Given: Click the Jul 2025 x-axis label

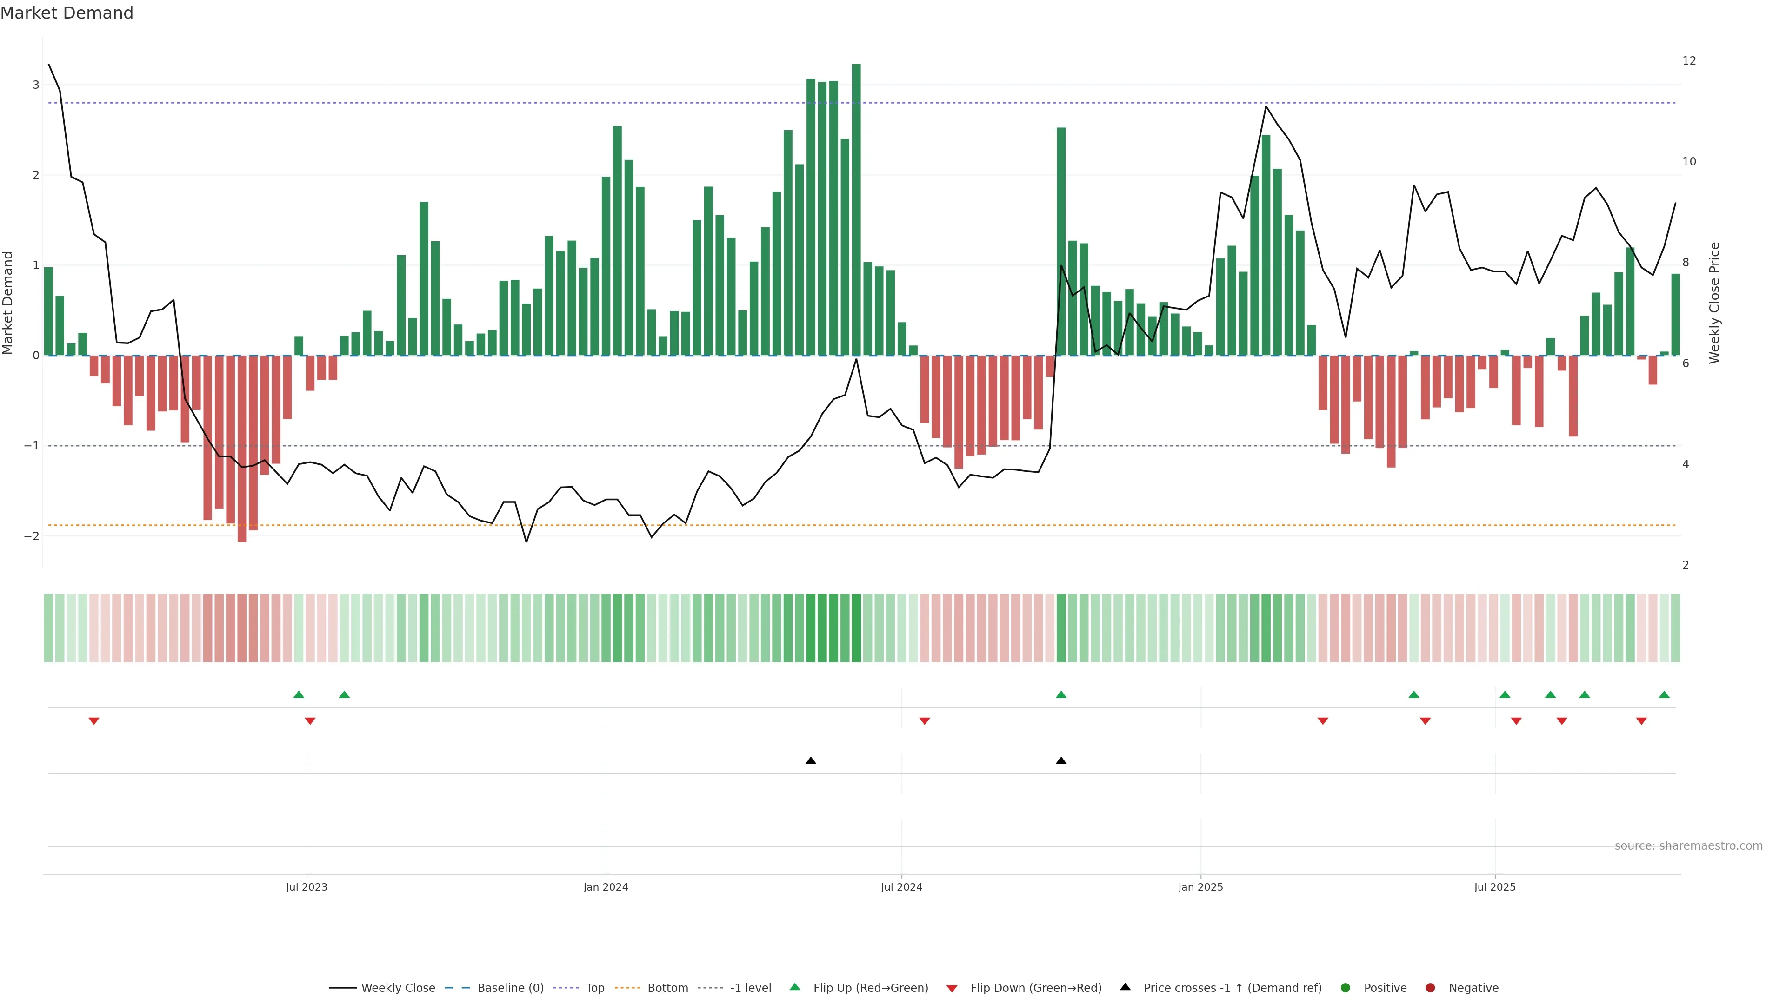Looking at the screenshot, I should coord(1495,887).
